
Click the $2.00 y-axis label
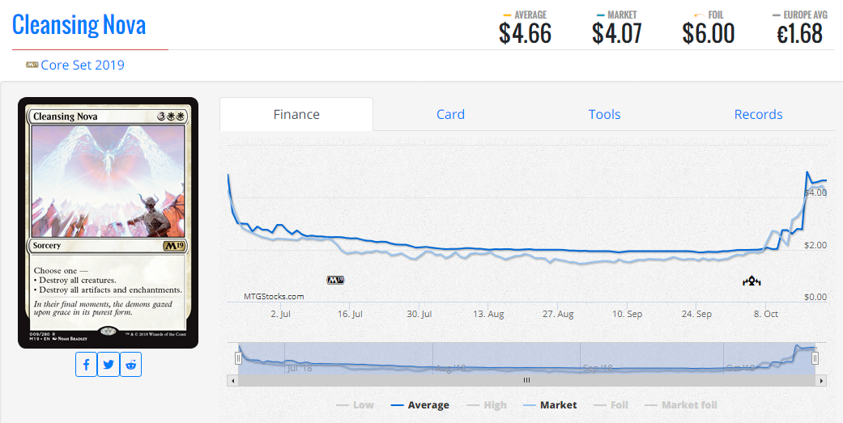[815, 245]
